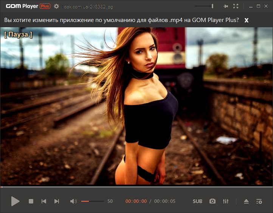The image size is (273, 213).
Task: Open a file with the eject icon
Action: coord(246,201)
